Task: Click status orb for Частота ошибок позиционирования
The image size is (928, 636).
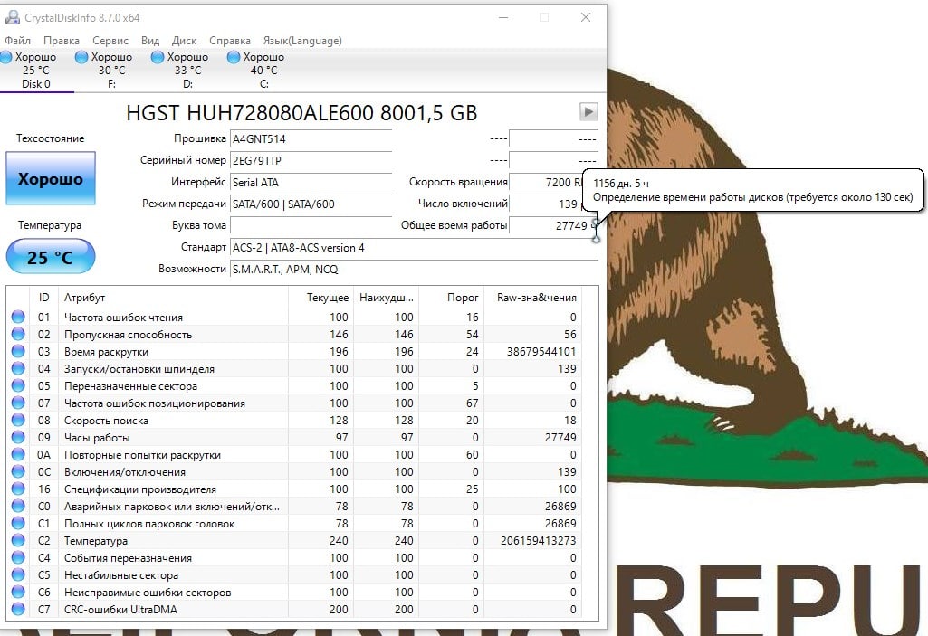Action: point(18,403)
